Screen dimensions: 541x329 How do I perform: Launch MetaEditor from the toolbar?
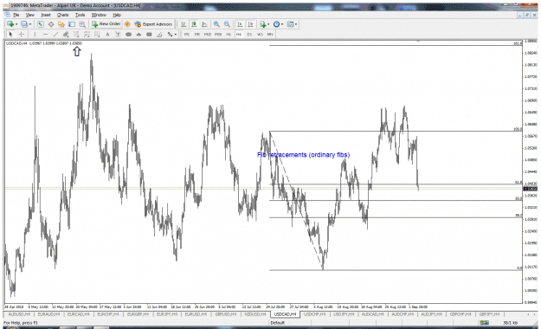click(x=127, y=24)
